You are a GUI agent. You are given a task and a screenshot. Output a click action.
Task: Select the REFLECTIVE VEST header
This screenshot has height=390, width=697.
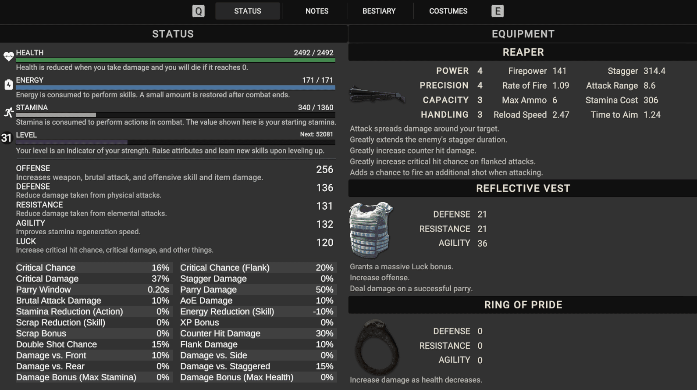point(523,188)
